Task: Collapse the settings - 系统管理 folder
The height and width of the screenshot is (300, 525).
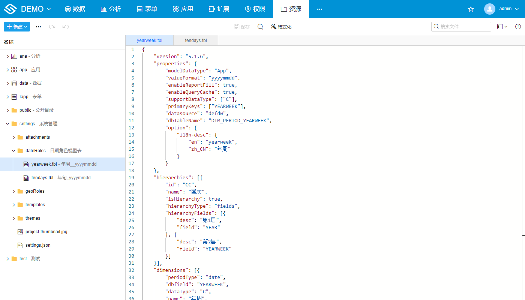Action: [x=7, y=124]
